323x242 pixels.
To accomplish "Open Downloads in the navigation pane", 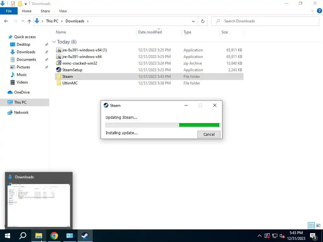I will point(26,52).
